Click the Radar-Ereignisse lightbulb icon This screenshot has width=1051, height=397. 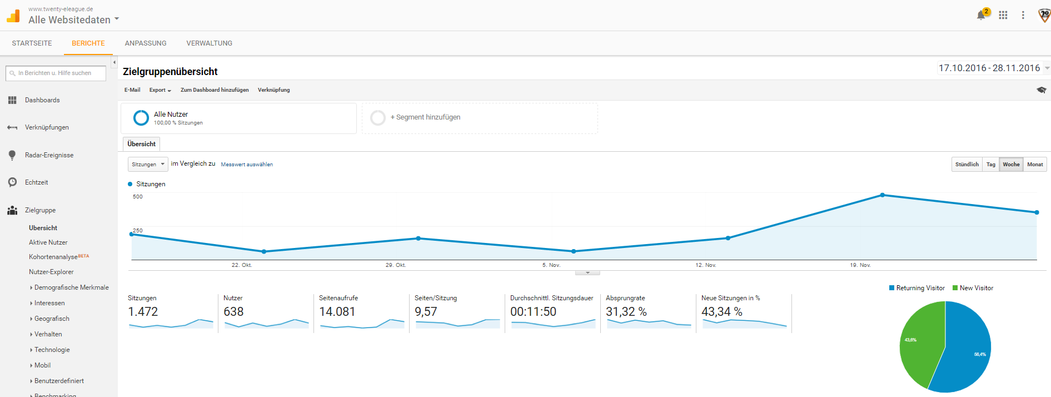click(x=12, y=155)
